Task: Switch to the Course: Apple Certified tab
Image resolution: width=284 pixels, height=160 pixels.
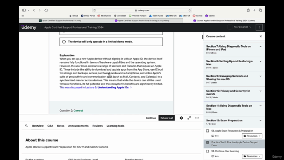Action: [224, 21]
